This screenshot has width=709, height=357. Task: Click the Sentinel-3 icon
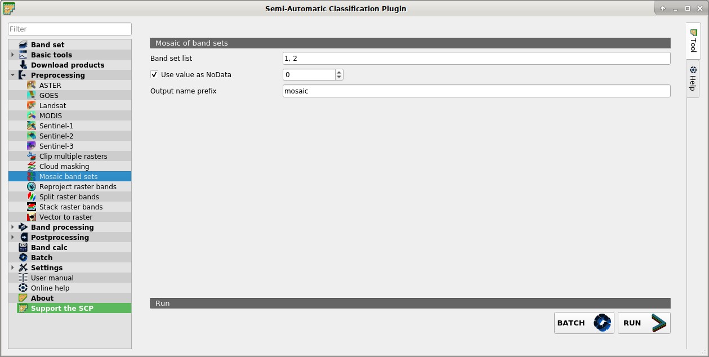[32, 146]
